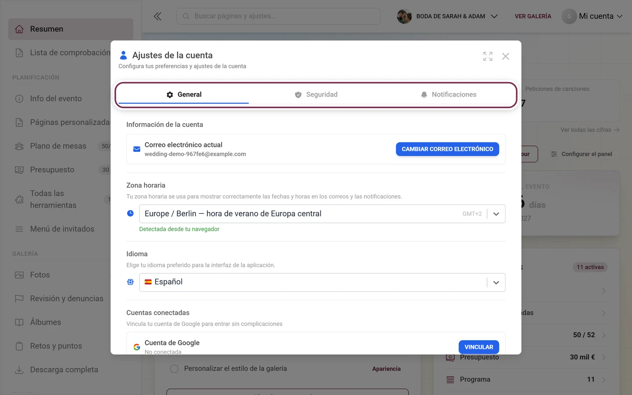This screenshot has height=395, width=632.
Task: Open the Idioma language dropdown
Action: [322, 283]
